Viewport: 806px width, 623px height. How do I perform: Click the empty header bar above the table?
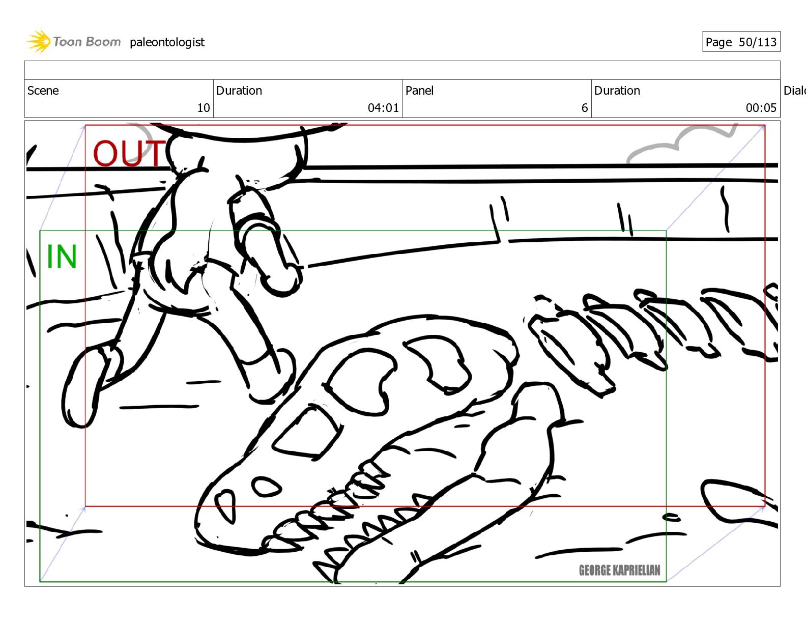[x=402, y=70]
